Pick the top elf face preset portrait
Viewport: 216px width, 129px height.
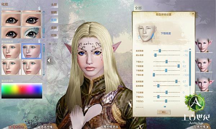(x=203, y=45)
